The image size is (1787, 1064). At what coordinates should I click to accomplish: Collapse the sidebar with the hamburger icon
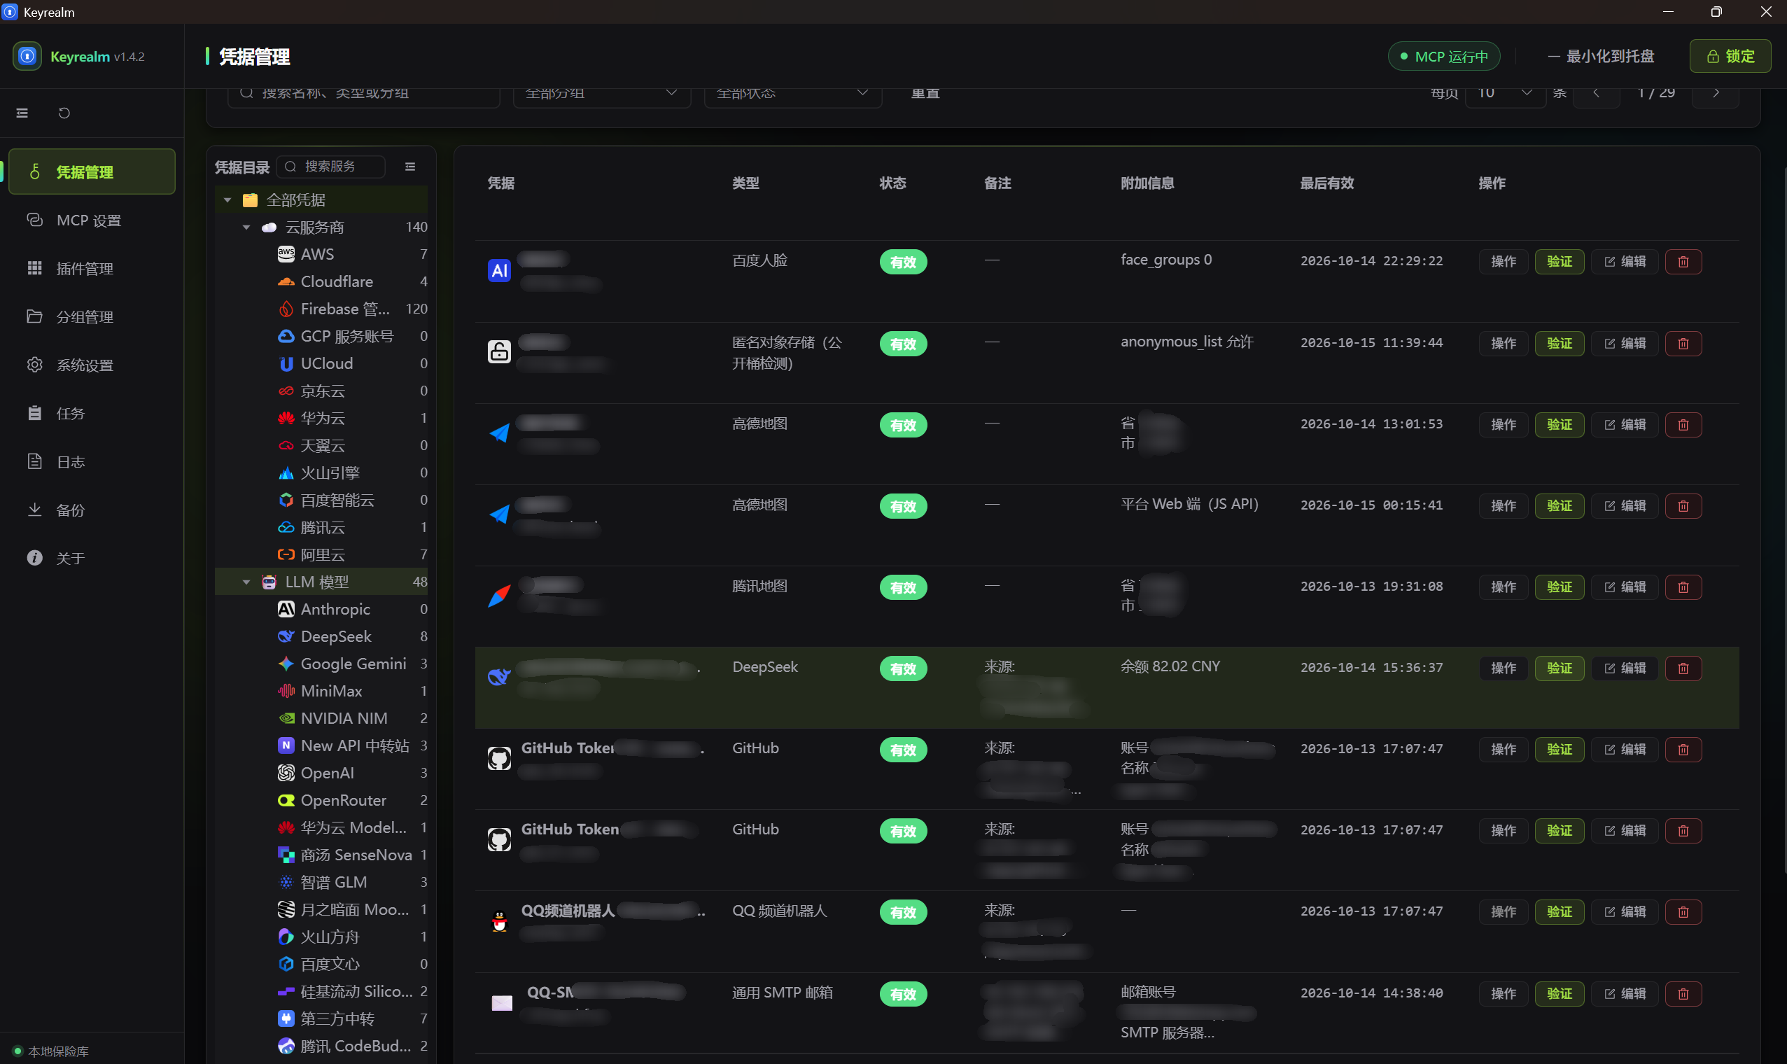point(22,113)
